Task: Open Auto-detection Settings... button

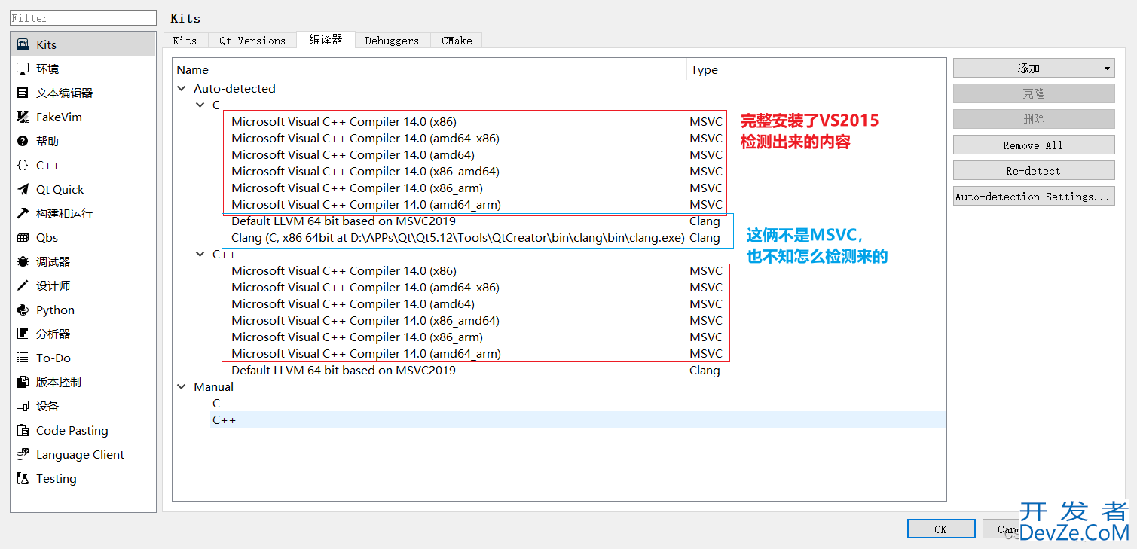Action: (1034, 197)
